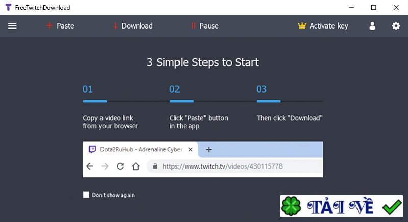408x222 pixels.
Task: Click the Download toolbar button
Action: [x=133, y=26]
